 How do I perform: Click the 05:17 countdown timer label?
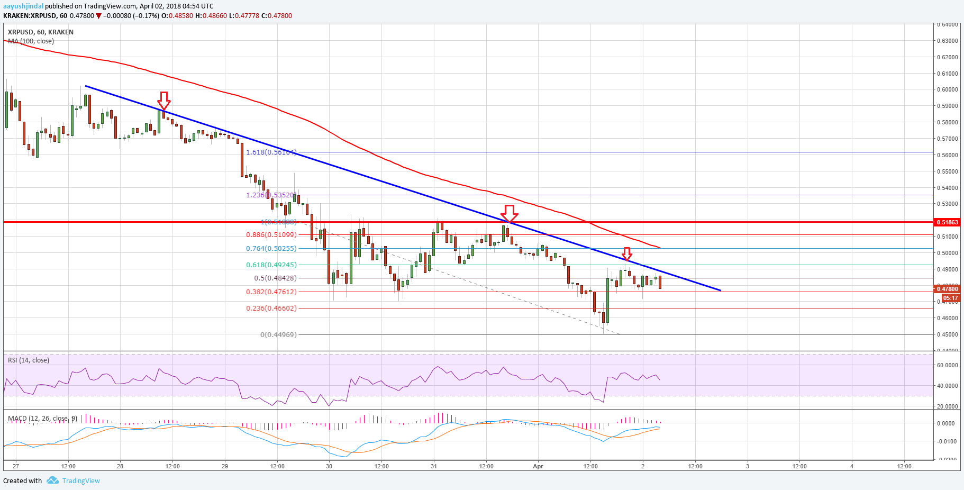click(950, 298)
